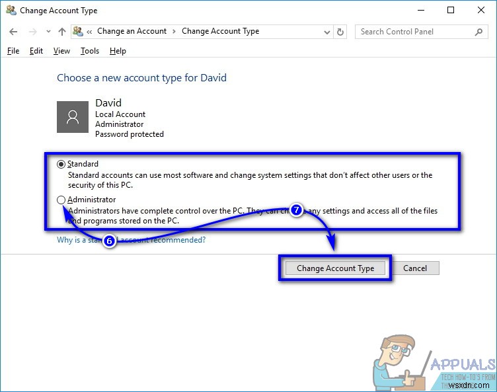Image resolution: width=497 pixels, height=392 pixels.
Task: Expand the arrow after Change an Account
Action: coord(174,31)
